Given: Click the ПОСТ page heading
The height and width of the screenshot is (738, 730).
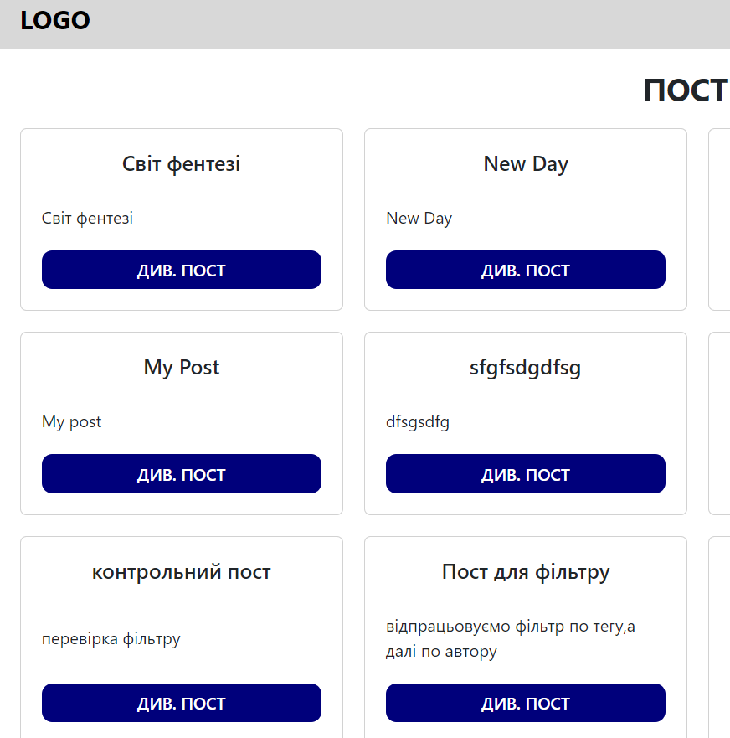Looking at the screenshot, I should click(x=686, y=90).
